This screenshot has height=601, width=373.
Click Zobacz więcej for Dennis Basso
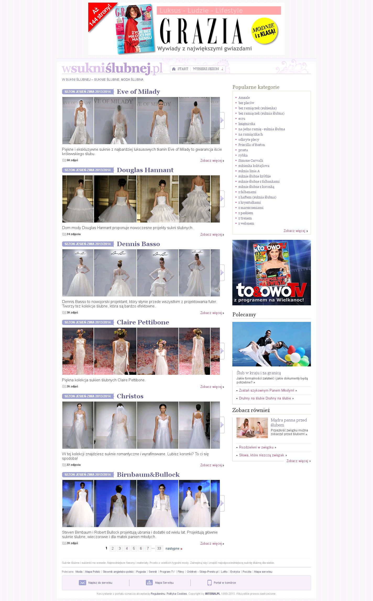(x=212, y=313)
